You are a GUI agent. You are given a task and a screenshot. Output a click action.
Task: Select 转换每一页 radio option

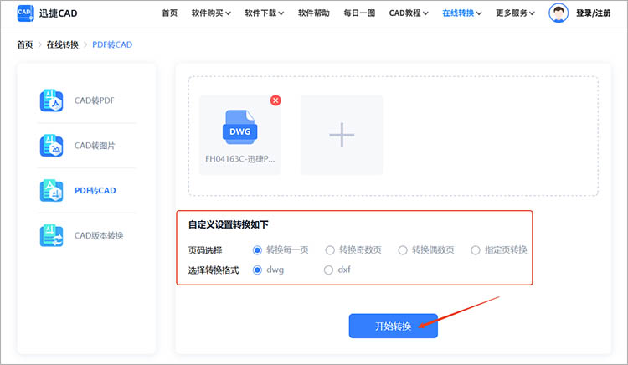tap(257, 250)
